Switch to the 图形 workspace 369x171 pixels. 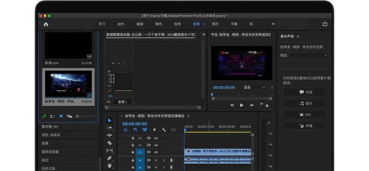point(215,24)
